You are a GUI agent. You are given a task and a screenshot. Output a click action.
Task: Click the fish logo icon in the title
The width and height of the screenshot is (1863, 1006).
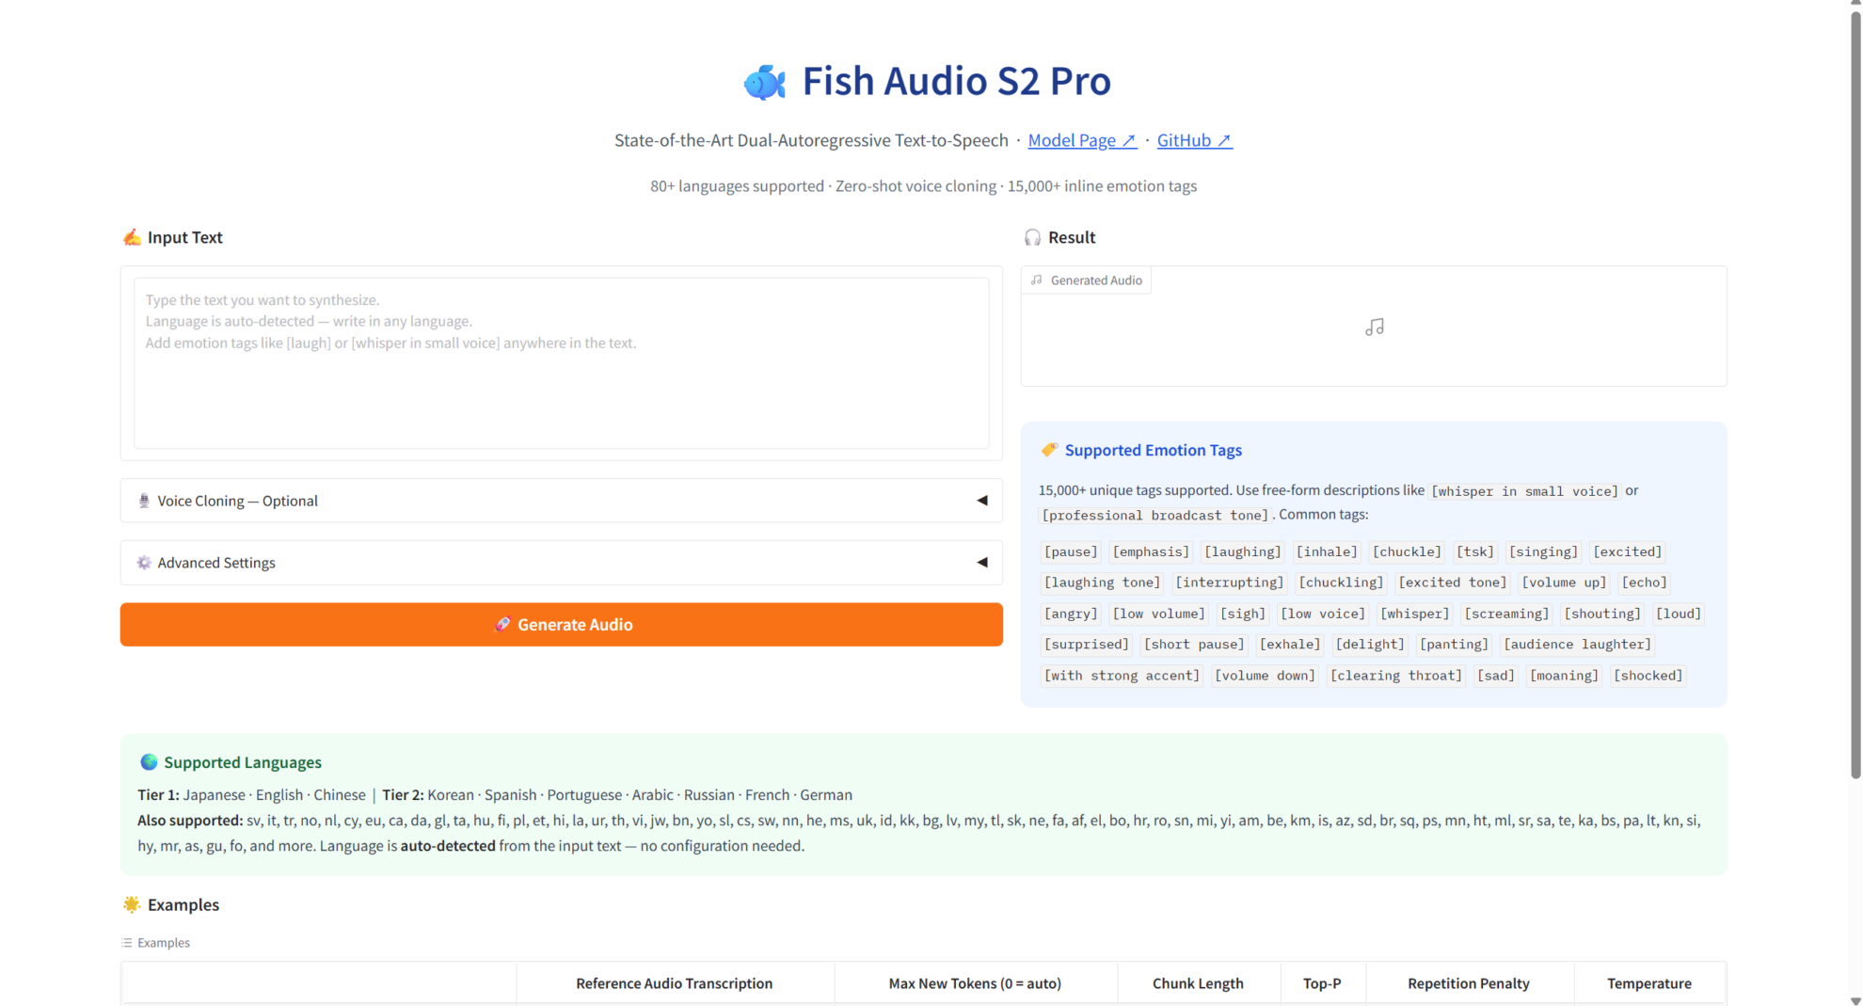coord(764,82)
